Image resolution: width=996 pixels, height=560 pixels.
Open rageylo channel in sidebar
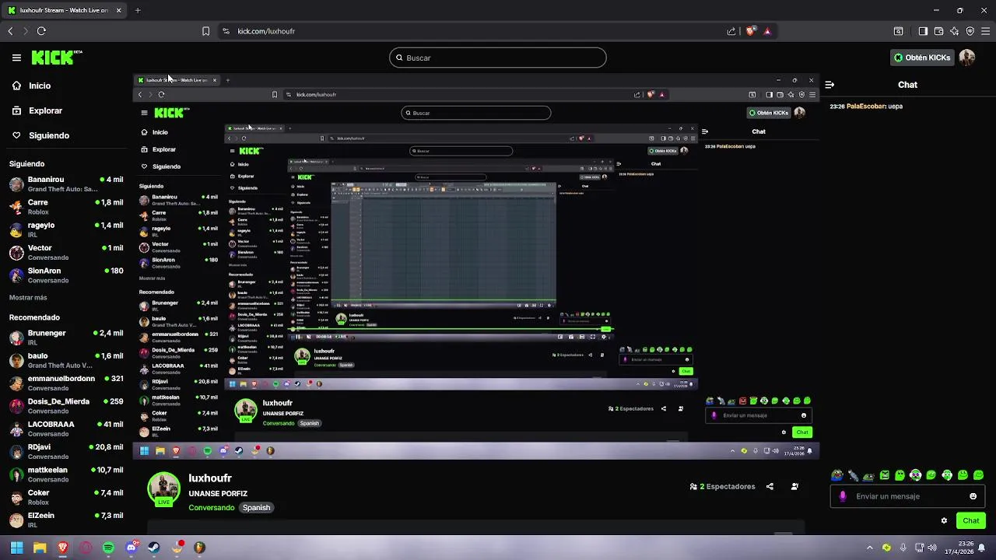65,229
